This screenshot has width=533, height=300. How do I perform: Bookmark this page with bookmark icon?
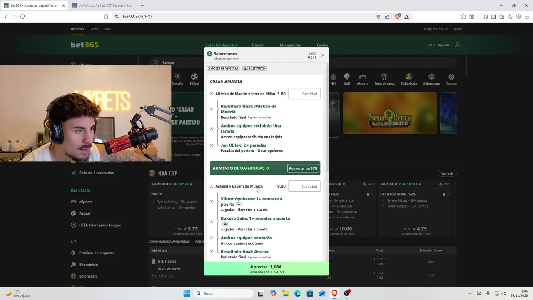tap(106, 17)
